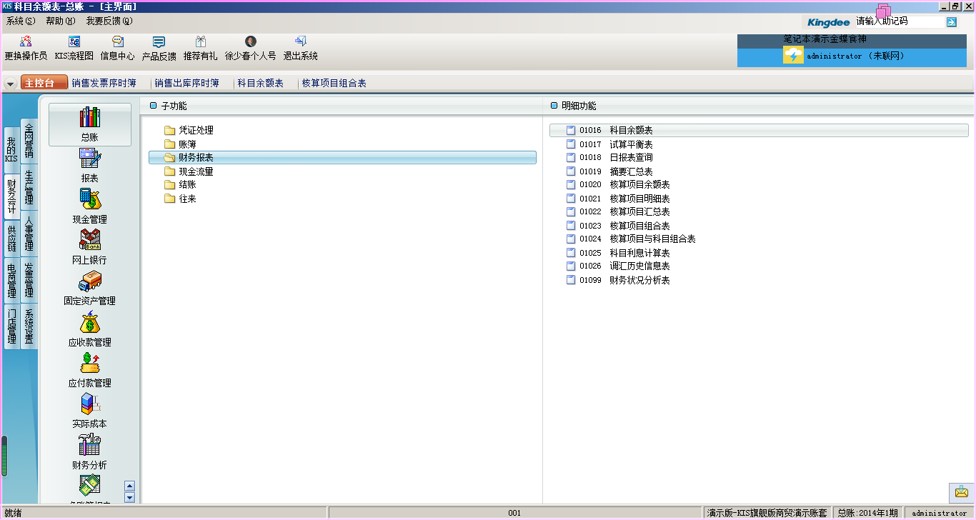Open the 凭证处理 folder
Image resolution: width=976 pixels, height=520 pixels.
click(x=189, y=130)
